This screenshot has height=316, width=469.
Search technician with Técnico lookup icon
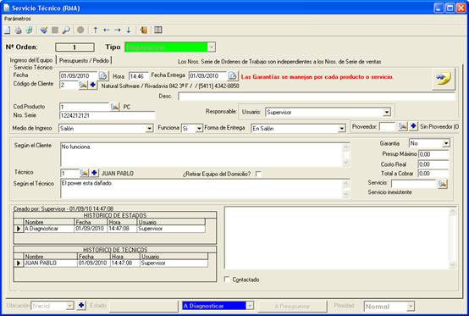click(x=84, y=173)
